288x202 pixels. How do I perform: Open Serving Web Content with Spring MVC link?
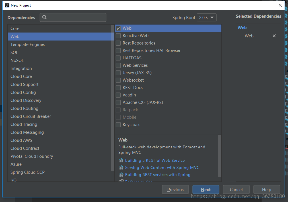(x=162, y=167)
